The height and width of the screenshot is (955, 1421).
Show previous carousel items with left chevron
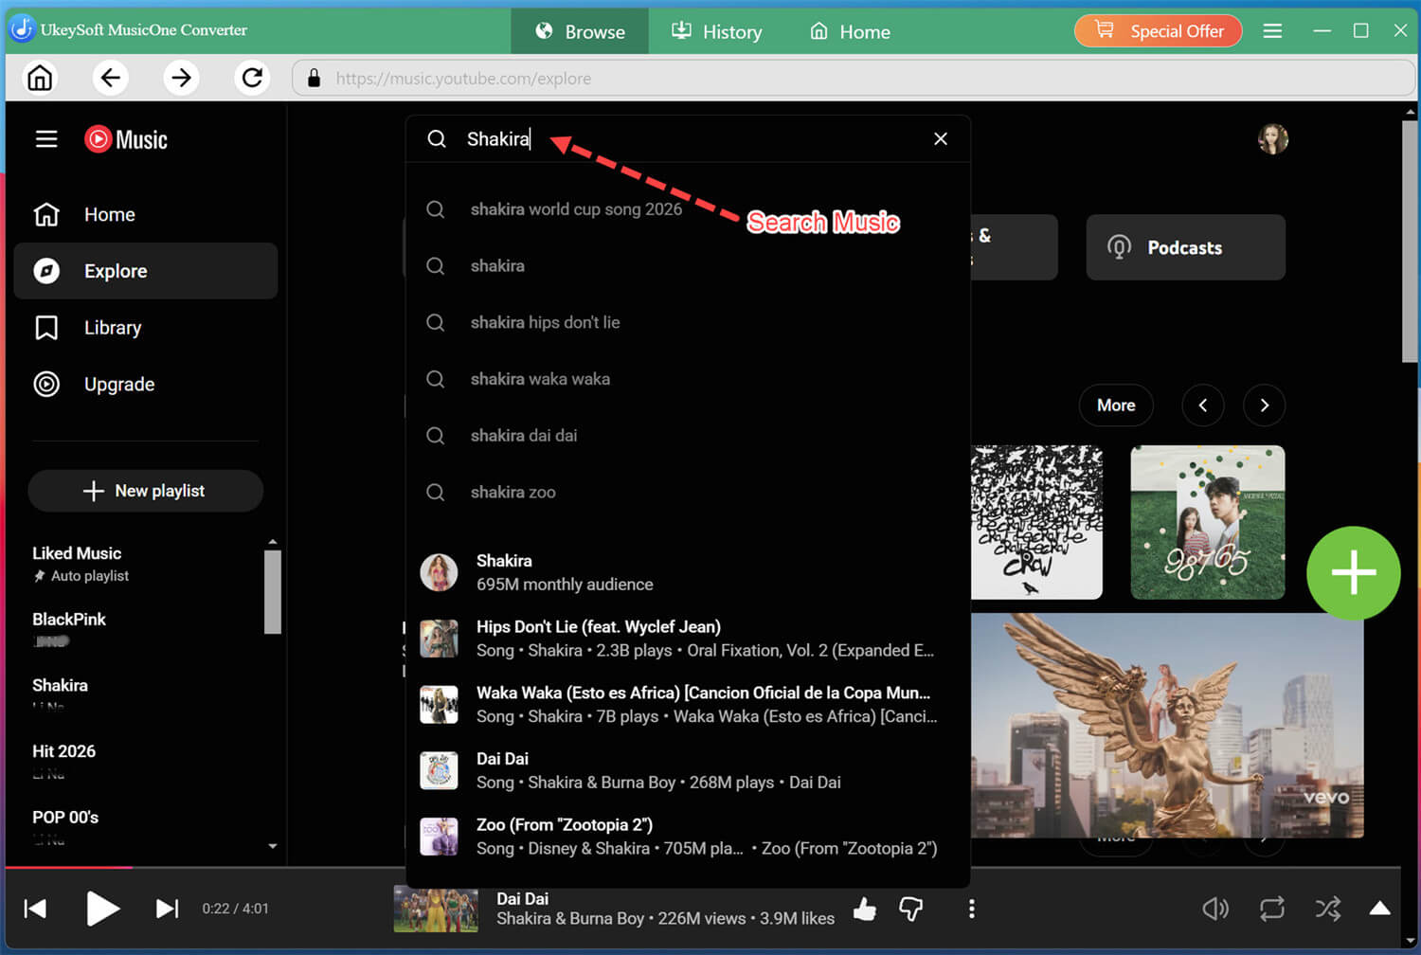coord(1203,405)
